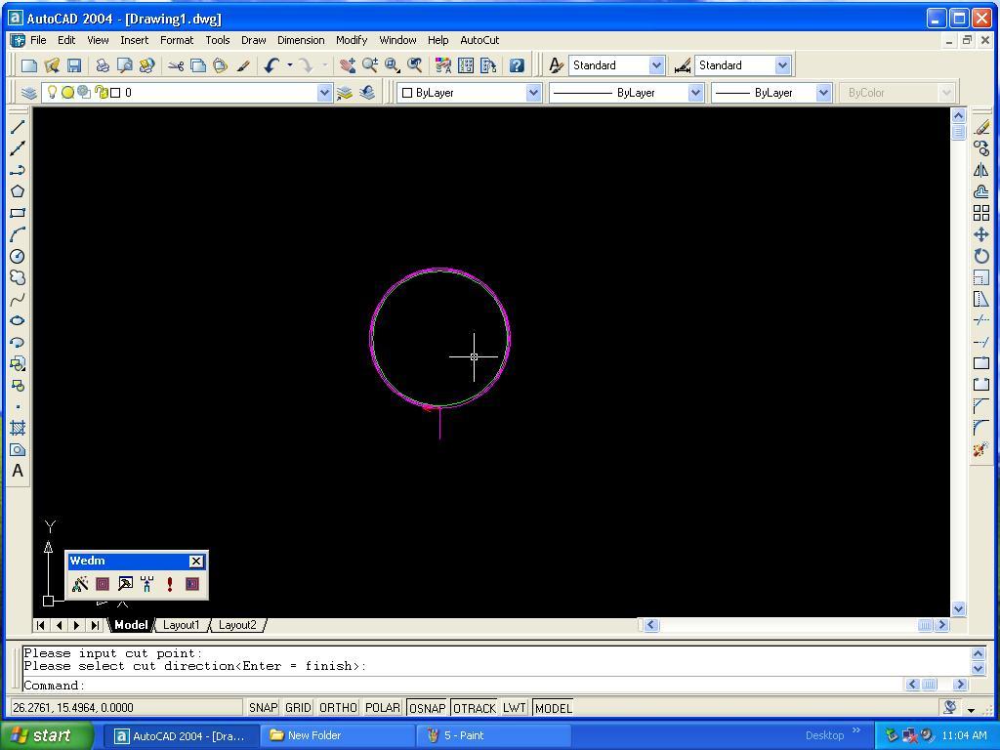
Task: Select the Mirror modify tool
Action: point(981,170)
